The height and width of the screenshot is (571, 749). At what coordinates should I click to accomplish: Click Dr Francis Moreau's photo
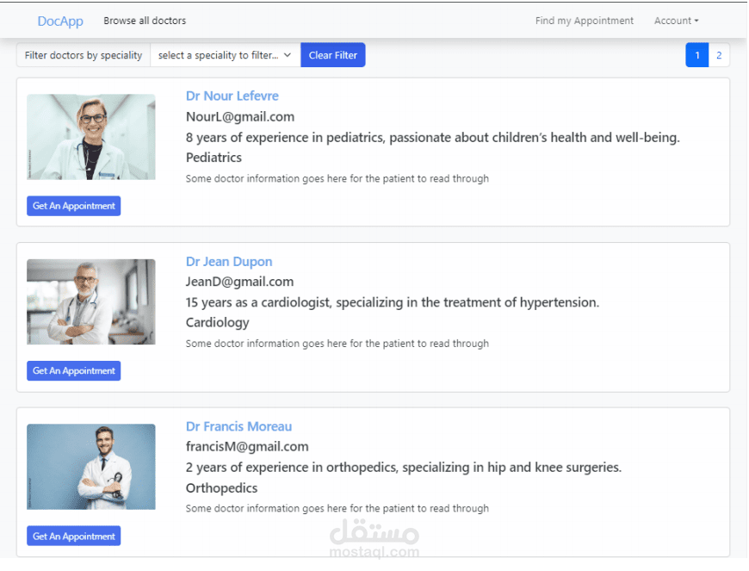point(91,467)
